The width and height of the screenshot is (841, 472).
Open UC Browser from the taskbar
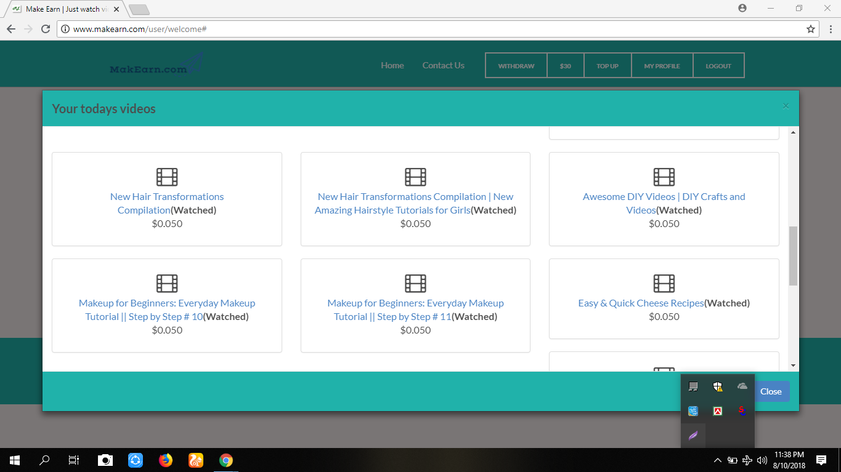coord(196,460)
